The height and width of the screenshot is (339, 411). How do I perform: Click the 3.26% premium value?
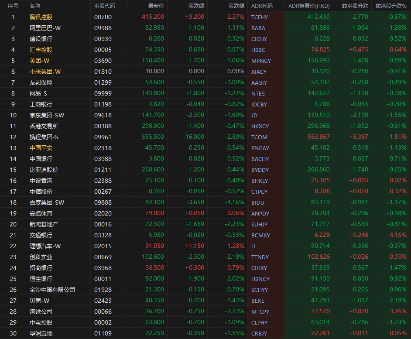[x=398, y=312]
